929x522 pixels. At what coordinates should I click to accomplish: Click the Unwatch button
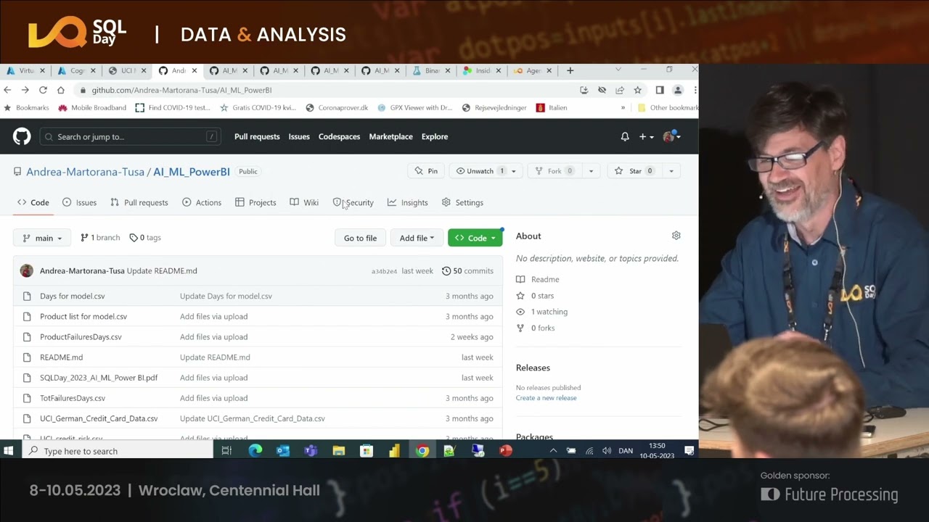(478, 171)
